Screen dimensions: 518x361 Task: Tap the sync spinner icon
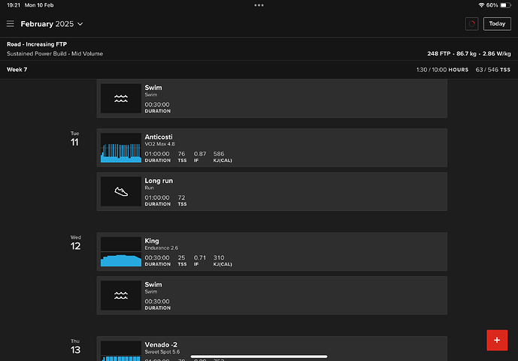coord(471,24)
